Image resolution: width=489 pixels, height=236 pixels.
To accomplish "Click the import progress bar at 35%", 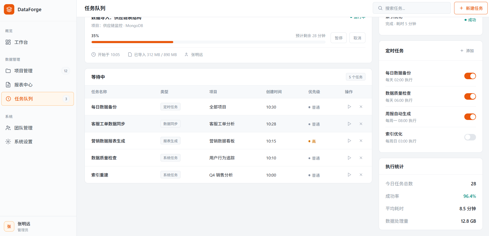I will (x=208, y=42).
